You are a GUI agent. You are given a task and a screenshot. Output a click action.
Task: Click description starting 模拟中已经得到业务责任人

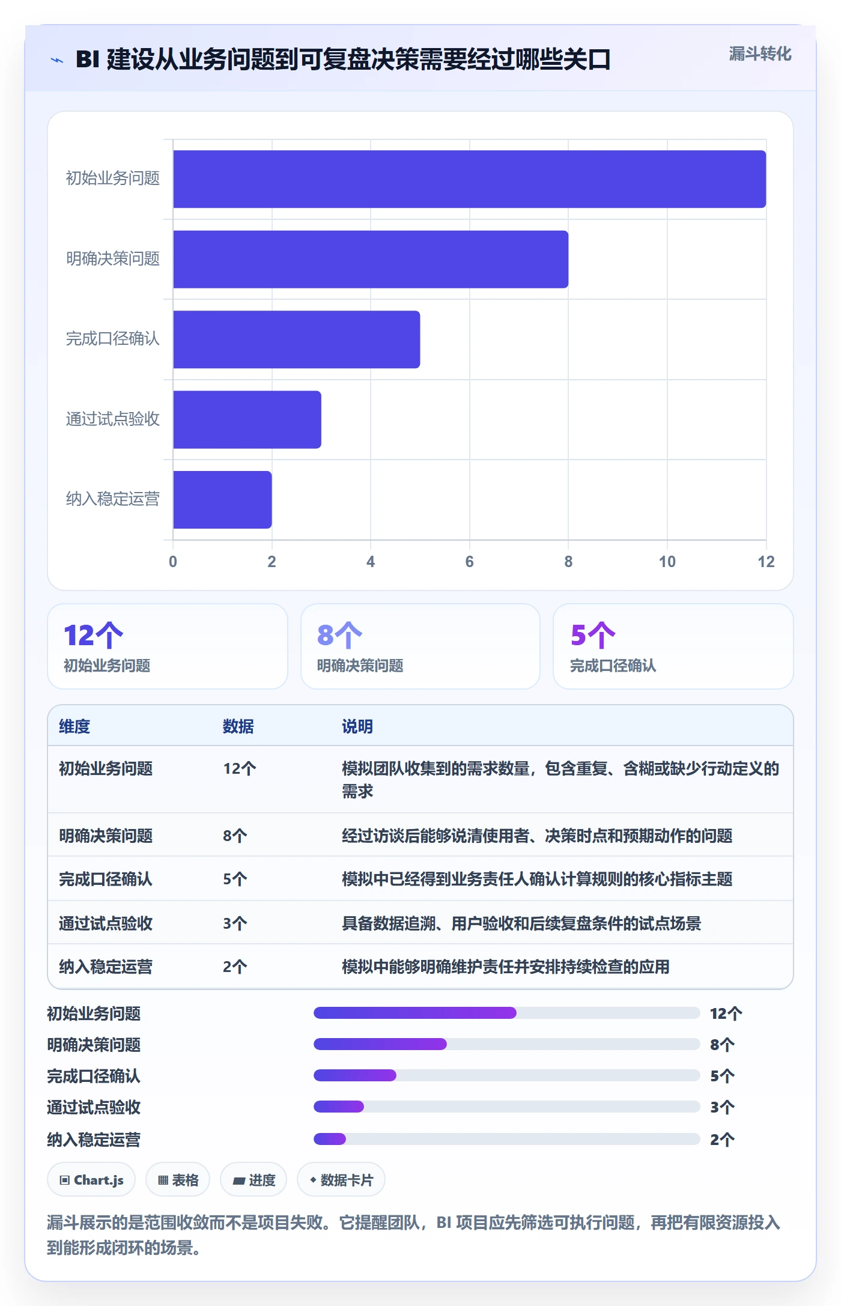click(x=537, y=879)
